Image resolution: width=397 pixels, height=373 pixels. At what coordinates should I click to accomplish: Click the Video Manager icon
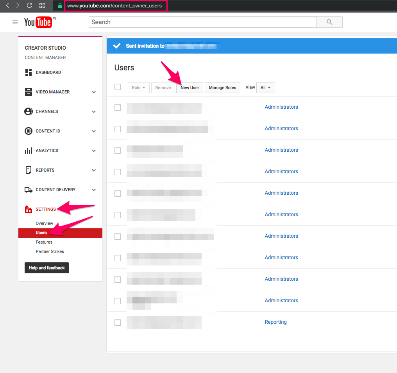point(29,92)
